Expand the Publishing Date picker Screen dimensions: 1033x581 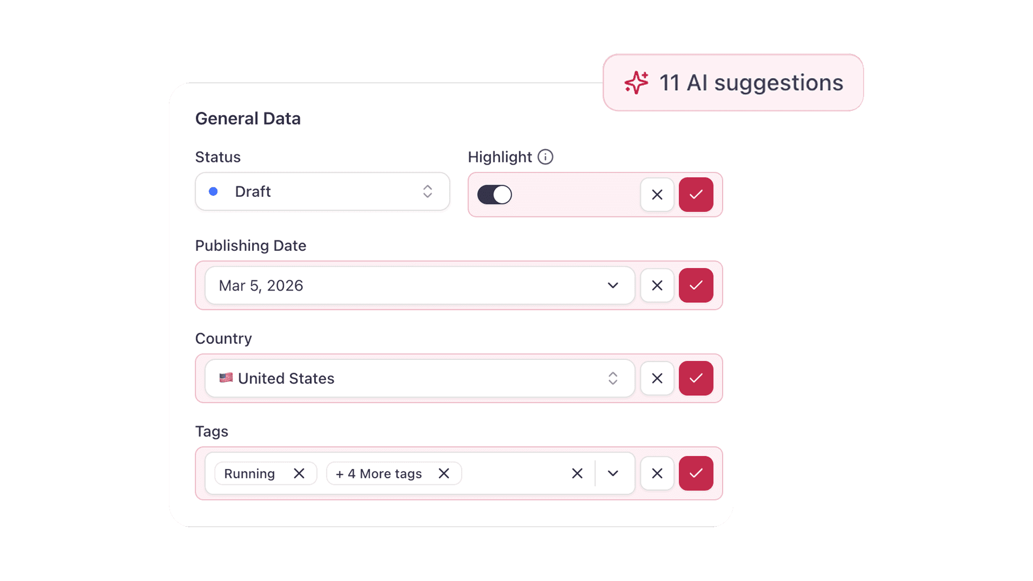[613, 285]
